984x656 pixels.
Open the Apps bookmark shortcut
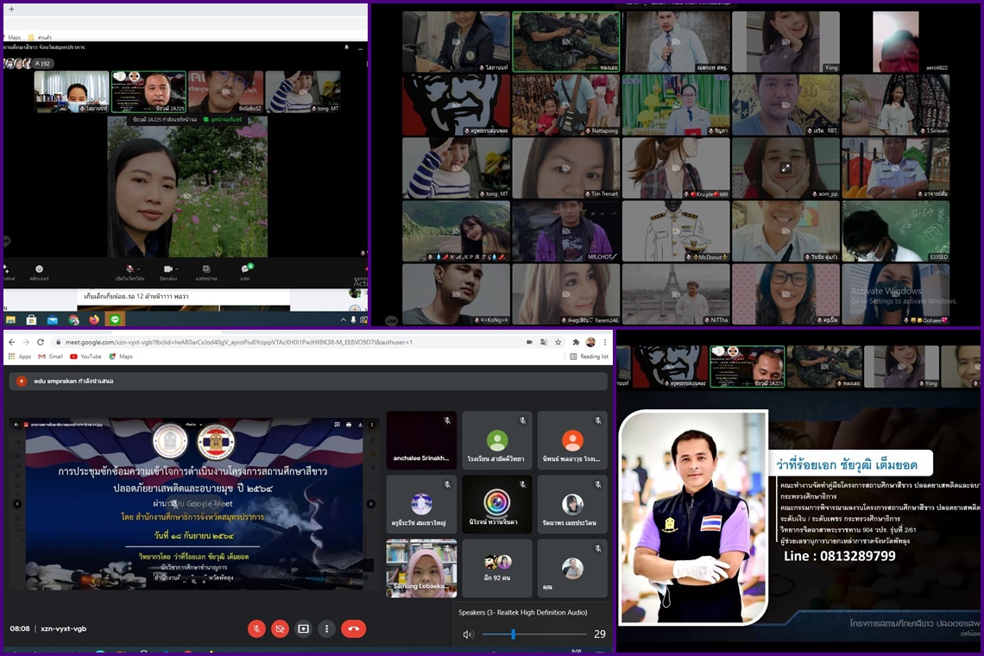pos(20,356)
